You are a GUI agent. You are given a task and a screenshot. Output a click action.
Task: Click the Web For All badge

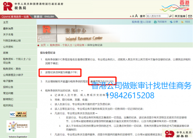18,126
